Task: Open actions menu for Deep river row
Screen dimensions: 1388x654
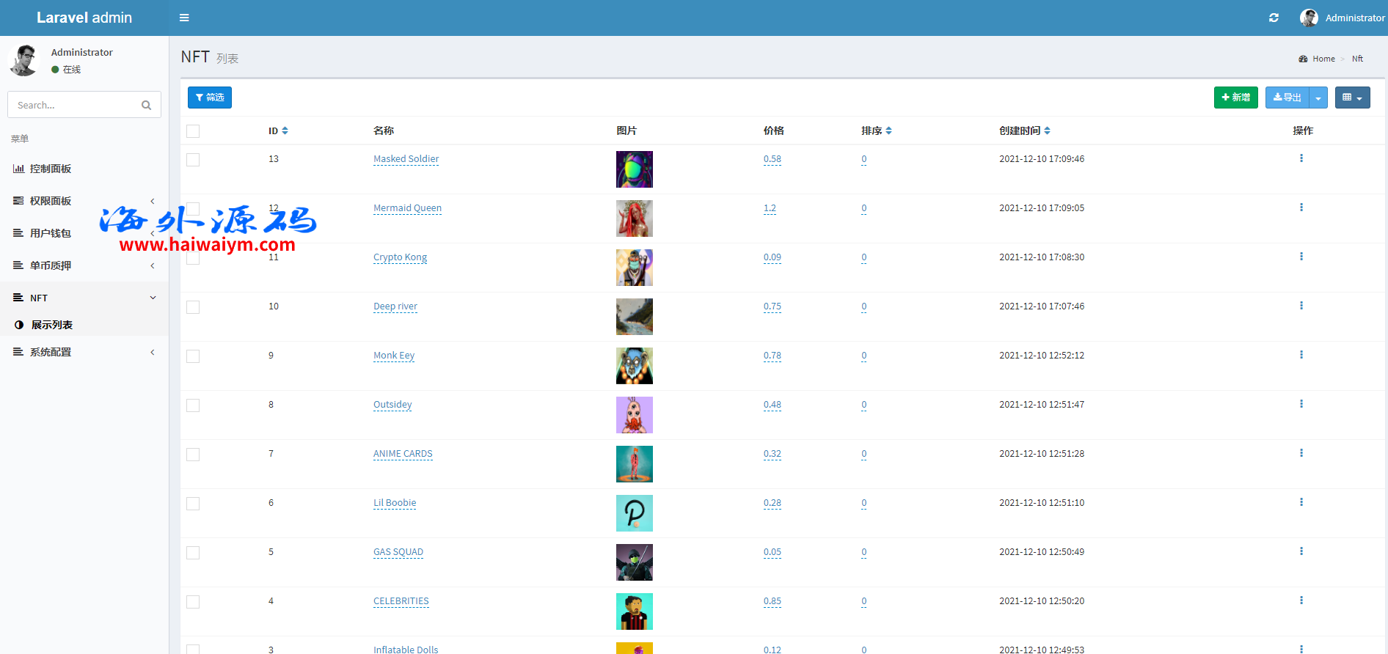Action: (x=1301, y=306)
